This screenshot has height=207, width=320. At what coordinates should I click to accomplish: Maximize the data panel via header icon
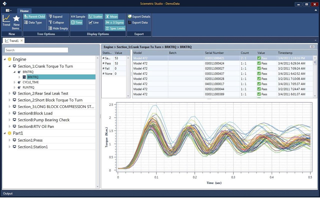coord(312,47)
